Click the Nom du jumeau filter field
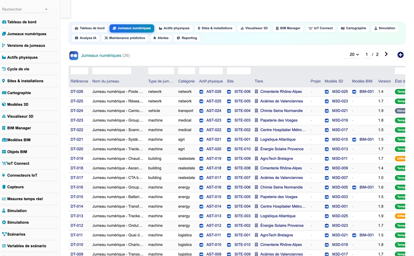414x256 pixels. [x=112, y=71]
